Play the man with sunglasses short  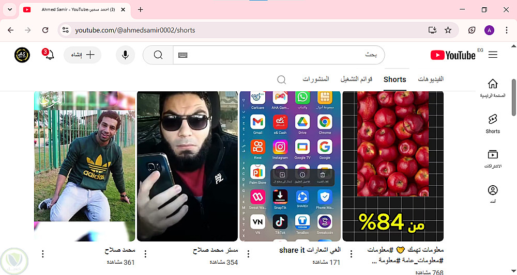tap(187, 166)
